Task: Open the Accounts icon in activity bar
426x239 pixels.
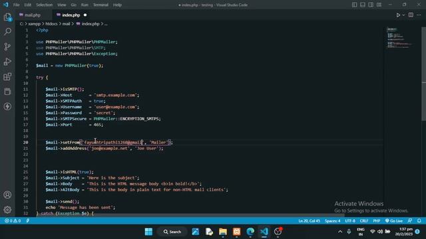Action: tap(7, 195)
